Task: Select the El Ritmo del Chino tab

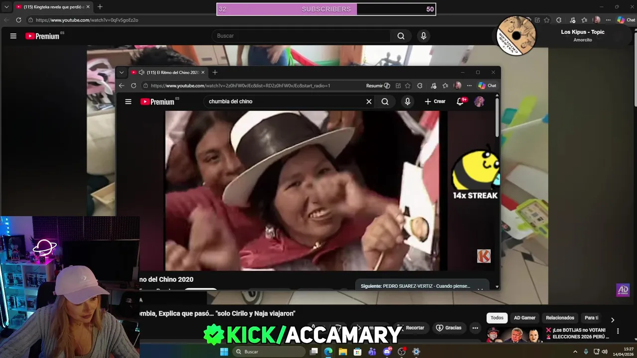Action: point(168,72)
